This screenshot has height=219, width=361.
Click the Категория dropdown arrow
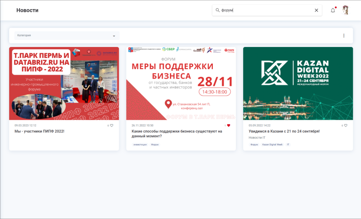coord(114,36)
